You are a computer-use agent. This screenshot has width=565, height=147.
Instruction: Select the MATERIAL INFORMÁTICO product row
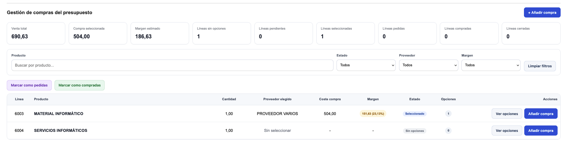(x=59, y=114)
